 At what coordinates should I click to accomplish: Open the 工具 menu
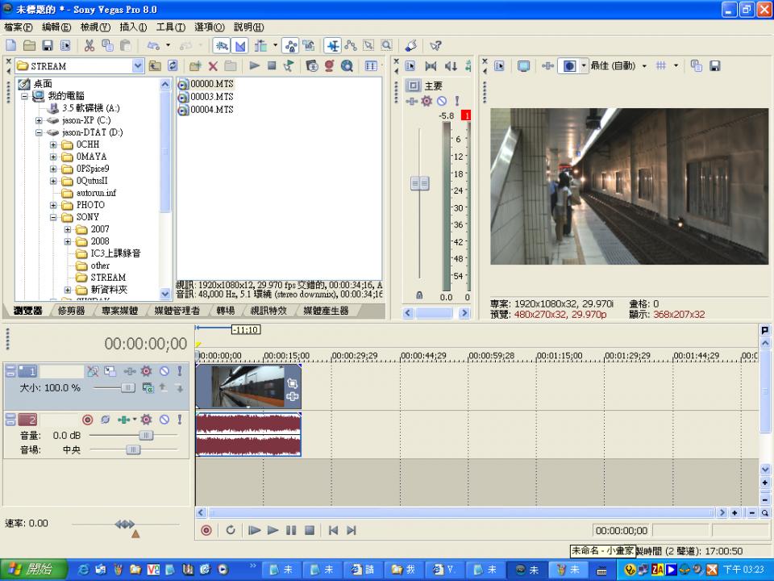[x=170, y=27]
